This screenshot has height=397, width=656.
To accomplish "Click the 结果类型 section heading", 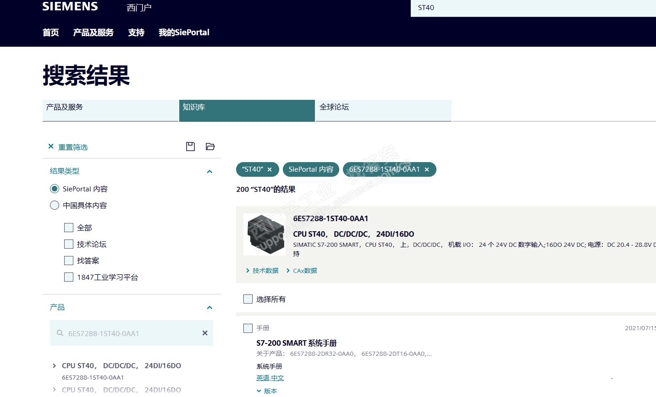I will click(65, 171).
